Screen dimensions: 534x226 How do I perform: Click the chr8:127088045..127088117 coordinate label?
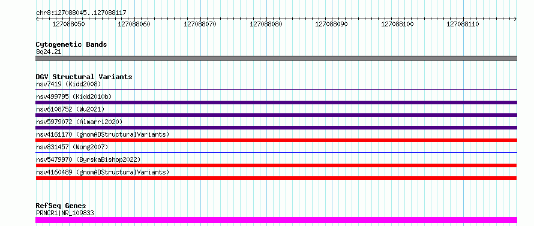tap(81, 13)
